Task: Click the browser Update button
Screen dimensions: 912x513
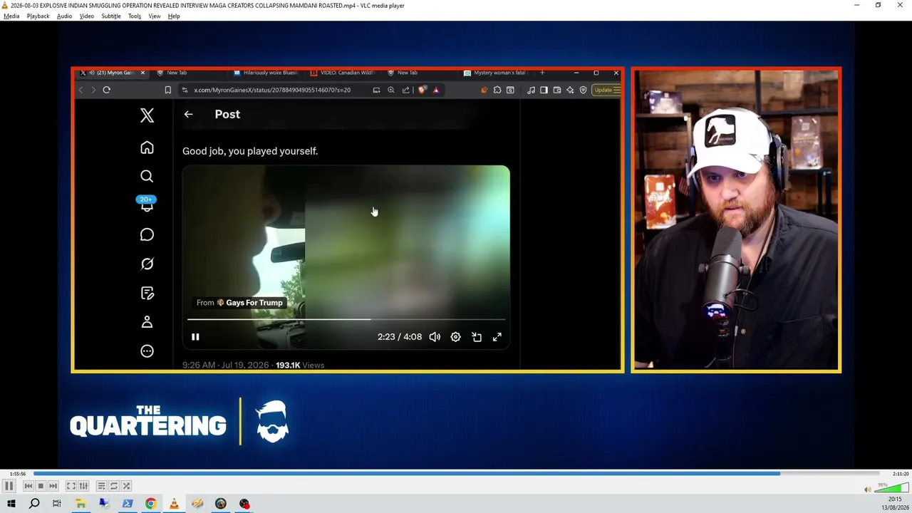Action: pos(606,90)
